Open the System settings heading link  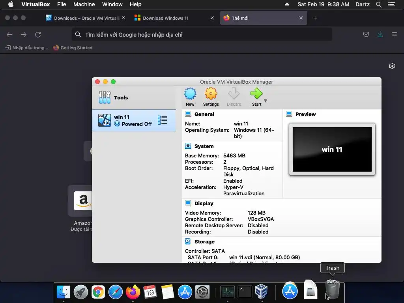pos(204,146)
